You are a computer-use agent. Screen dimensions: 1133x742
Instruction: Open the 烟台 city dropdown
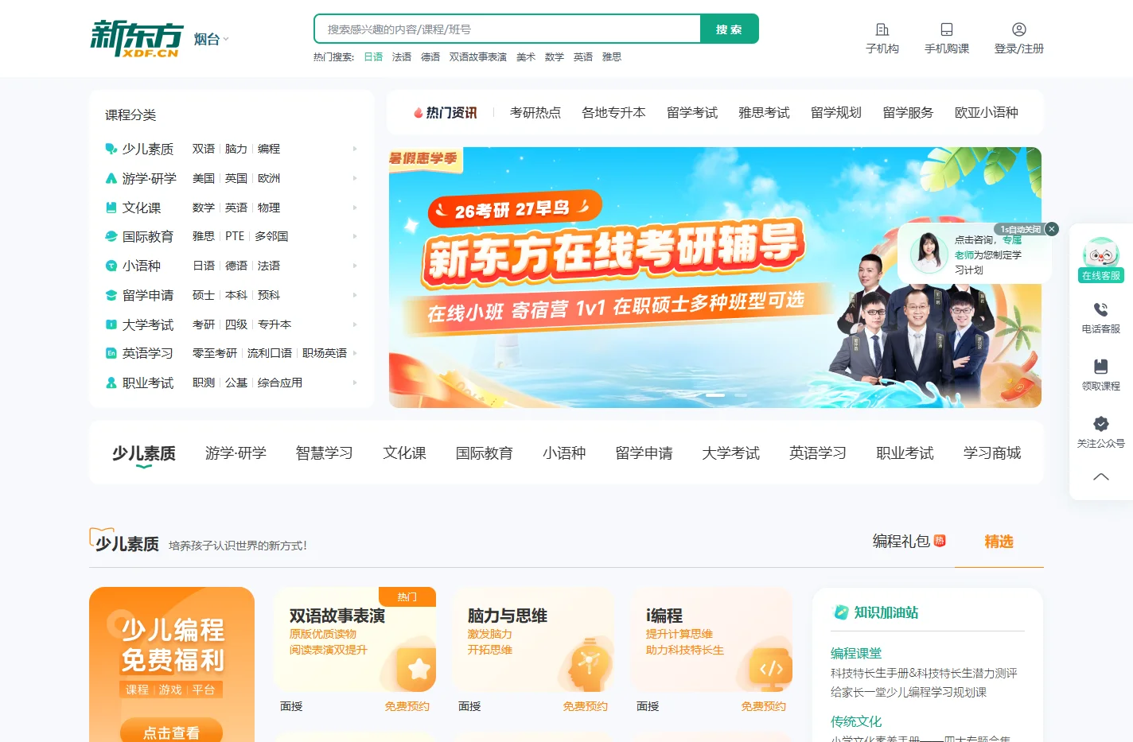(212, 39)
